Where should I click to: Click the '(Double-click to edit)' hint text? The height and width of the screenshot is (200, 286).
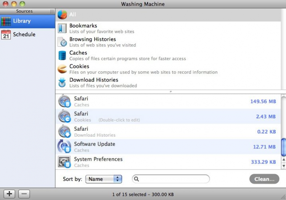119,120
